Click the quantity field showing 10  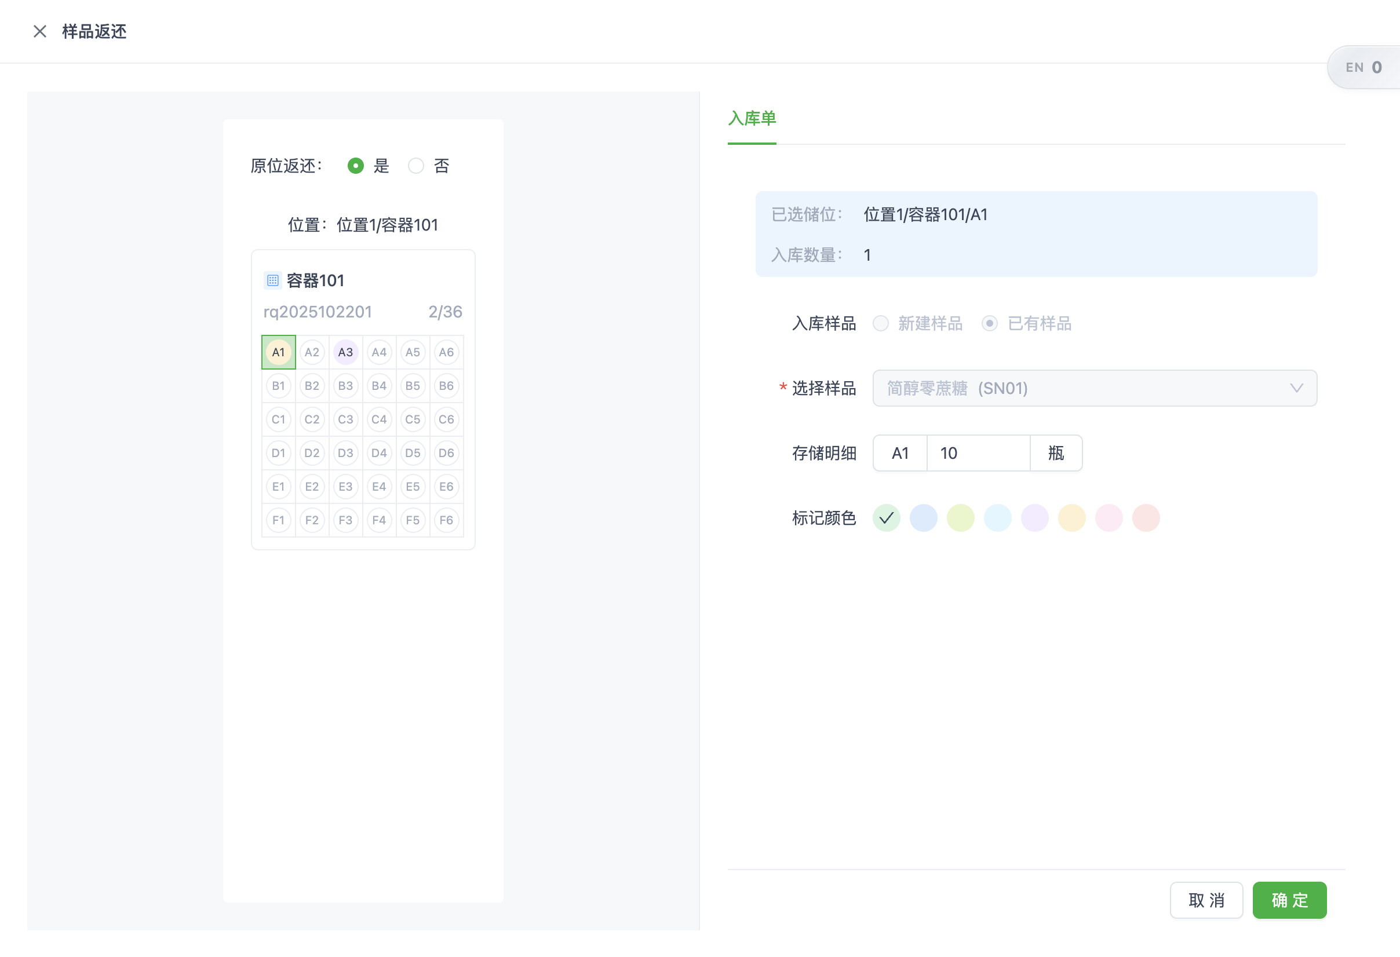(x=977, y=453)
